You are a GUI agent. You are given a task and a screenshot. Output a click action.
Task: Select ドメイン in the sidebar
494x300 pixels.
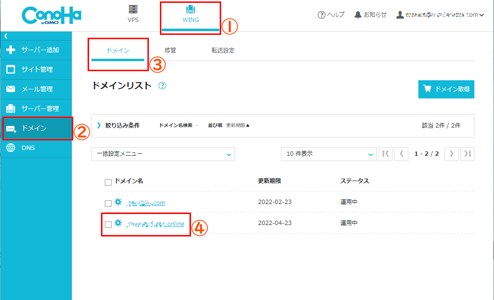(36, 129)
